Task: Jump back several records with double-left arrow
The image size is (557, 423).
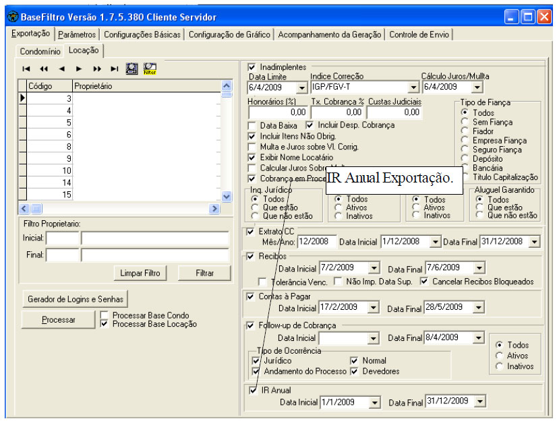Action: click(x=44, y=69)
